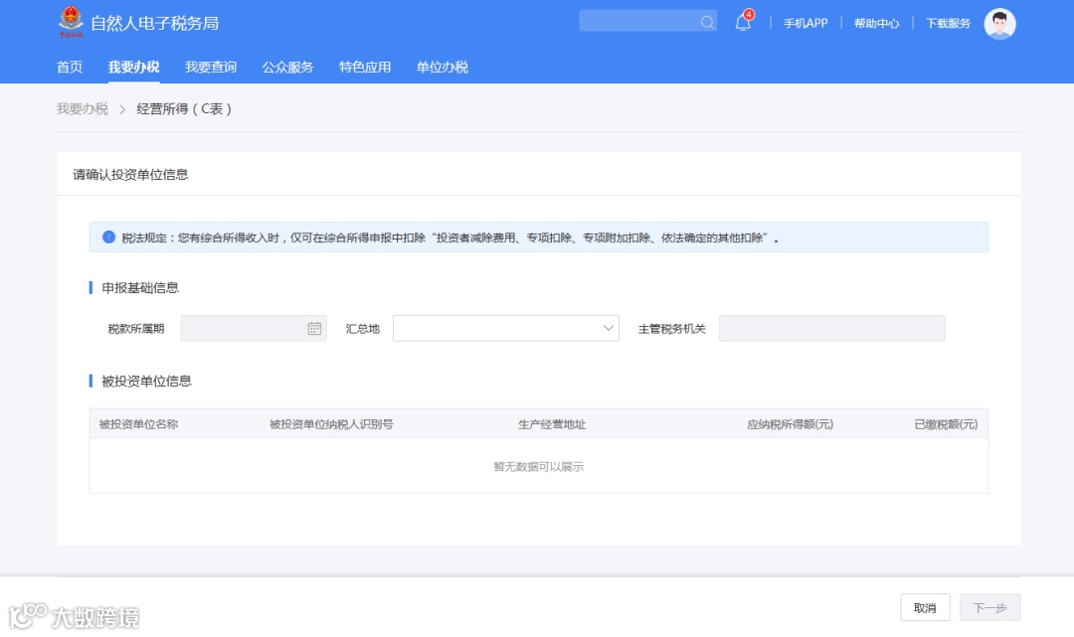This screenshot has width=1074, height=637.
Task: Click the 下一步 button
Action: (989, 607)
